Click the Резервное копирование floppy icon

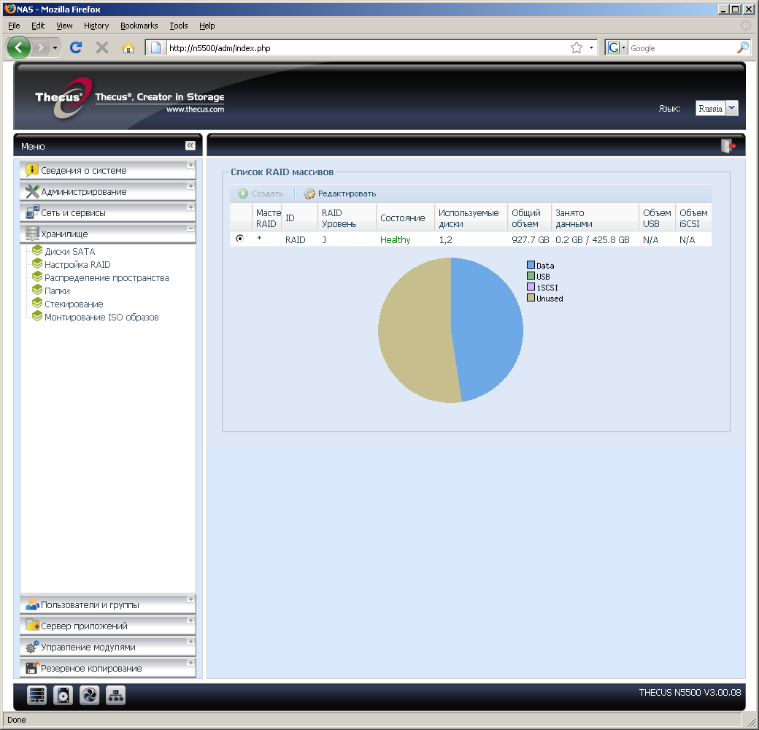pyautogui.click(x=32, y=667)
